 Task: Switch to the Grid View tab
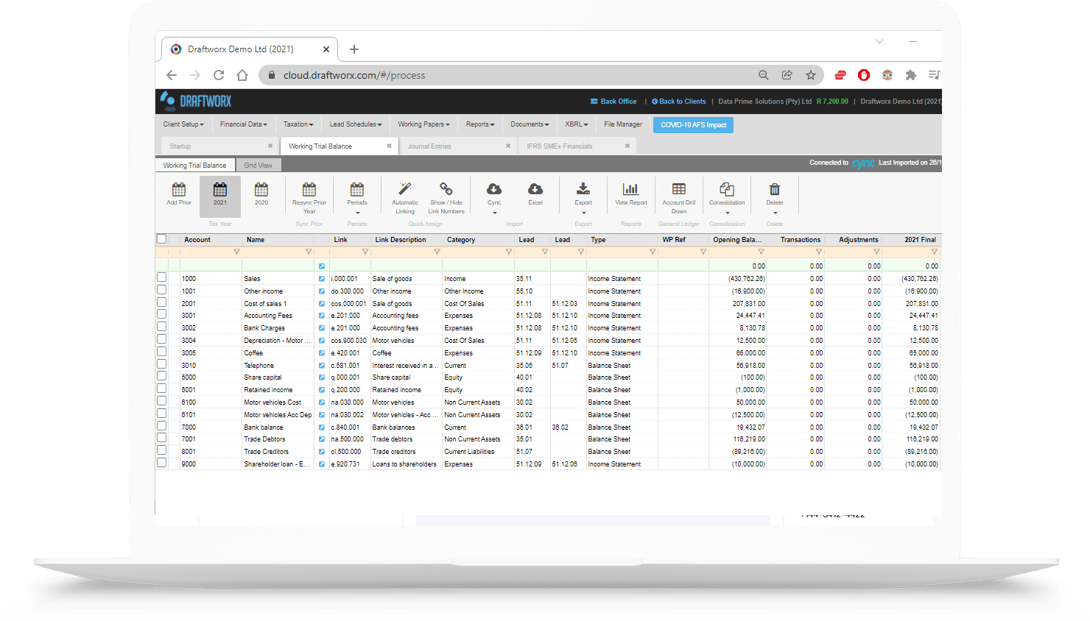258,166
